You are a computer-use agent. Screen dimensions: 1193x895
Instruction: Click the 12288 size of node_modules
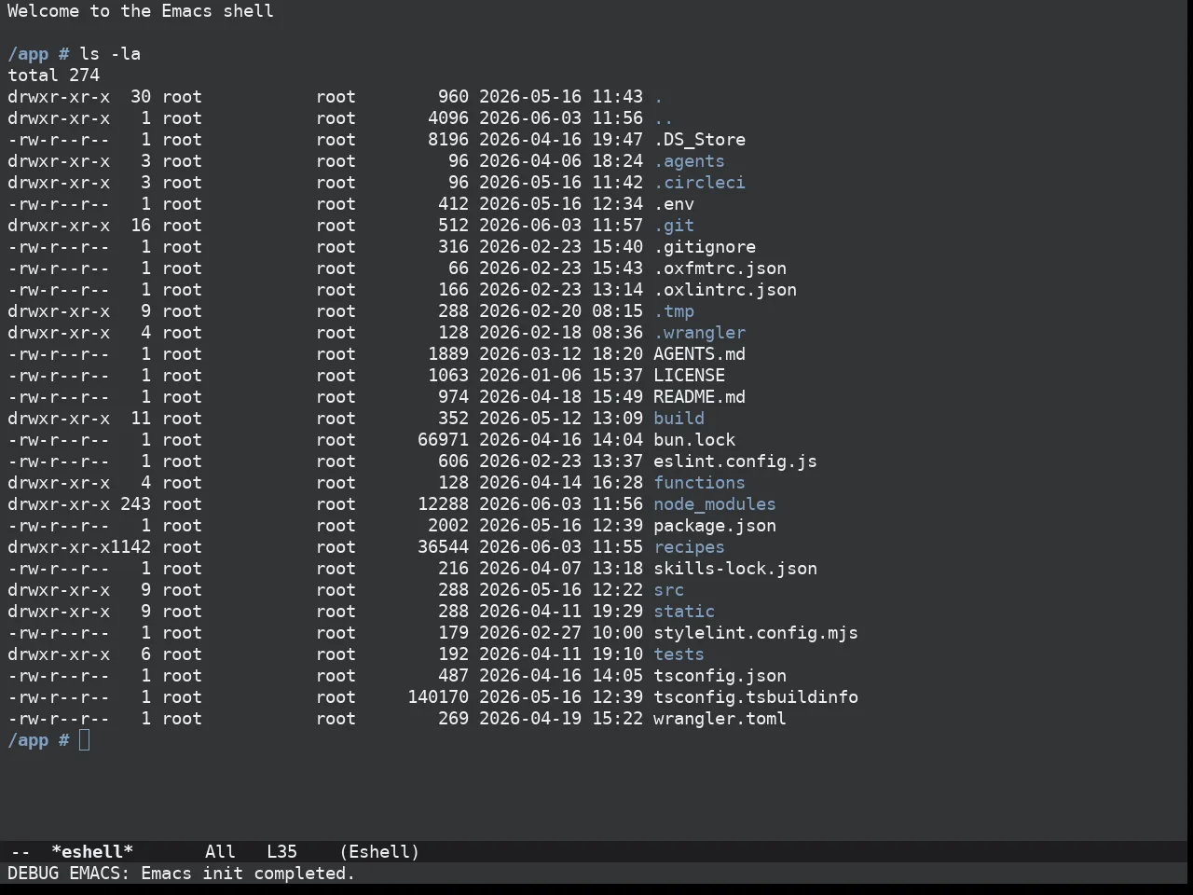click(443, 504)
